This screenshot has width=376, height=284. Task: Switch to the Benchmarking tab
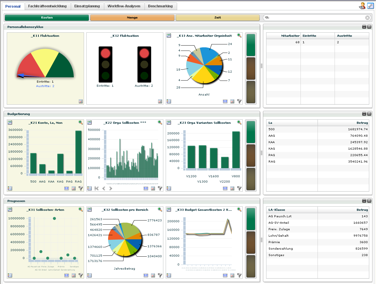160,6
